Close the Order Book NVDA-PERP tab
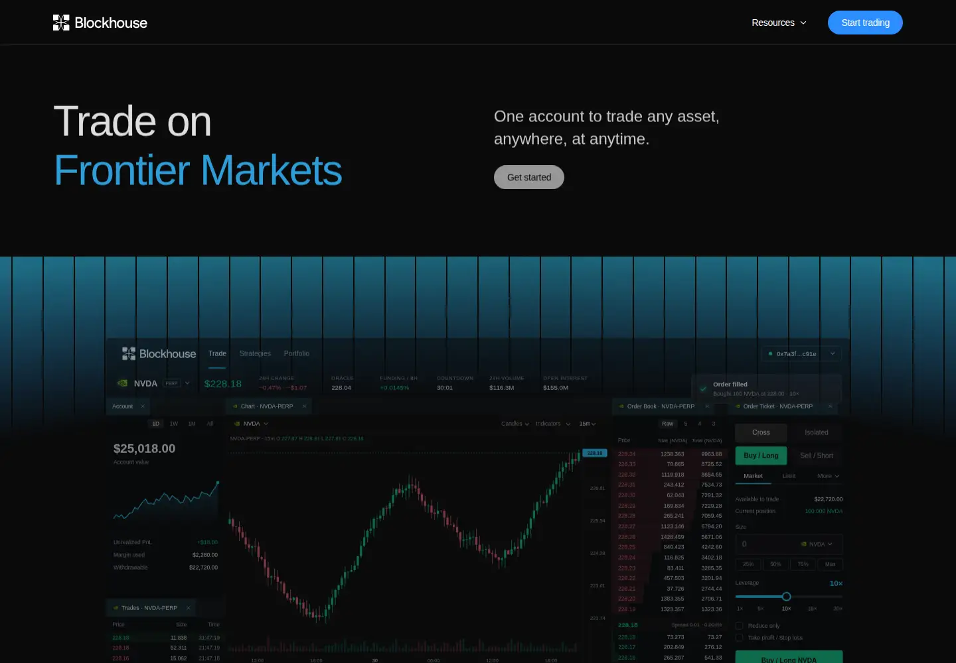Screen dimensions: 956x663 pos(707,406)
